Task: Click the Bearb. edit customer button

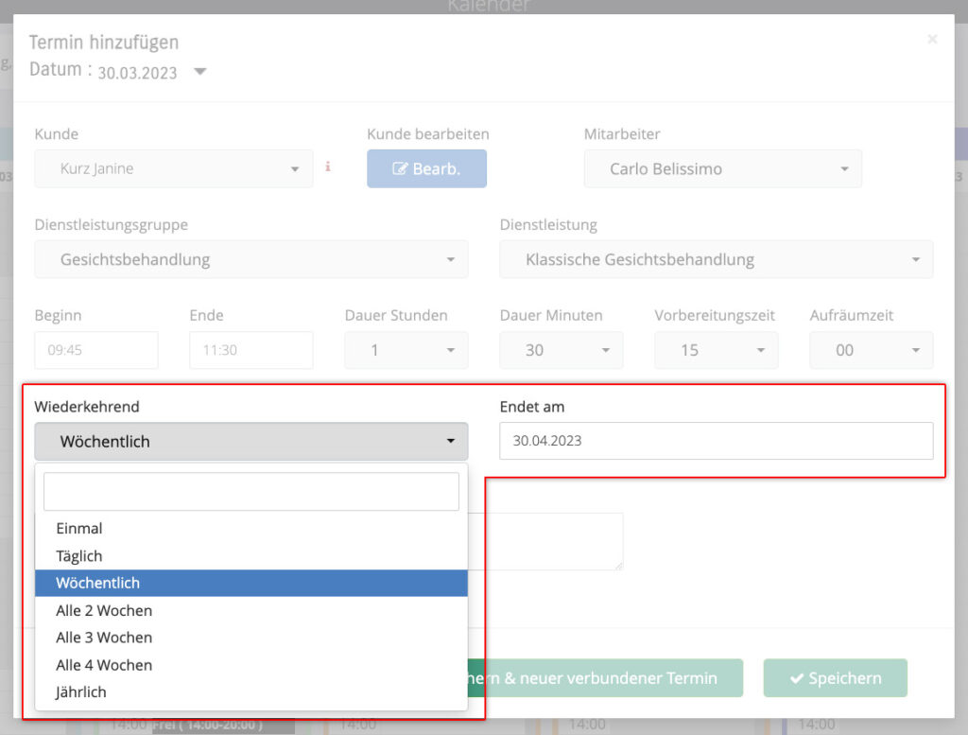Action: click(426, 169)
